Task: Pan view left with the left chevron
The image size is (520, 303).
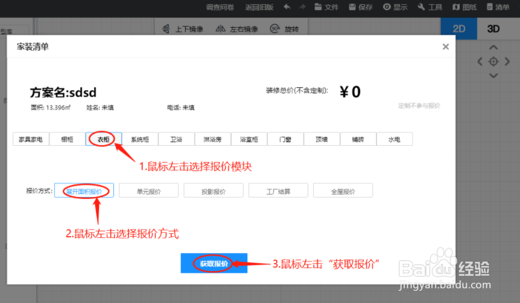Action: (480, 61)
